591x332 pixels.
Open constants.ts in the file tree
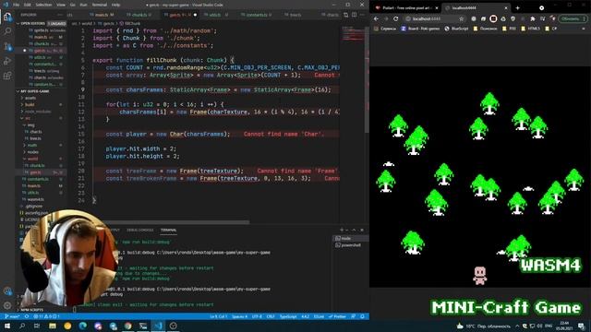[39, 179]
